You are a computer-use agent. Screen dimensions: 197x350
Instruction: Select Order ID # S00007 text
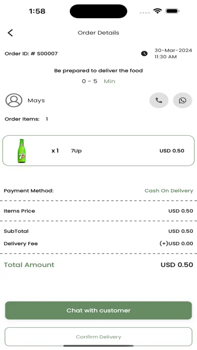(x=31, y=54)
